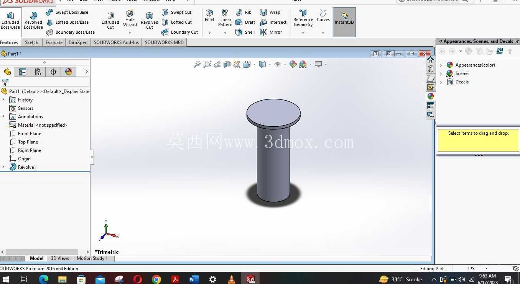
Task: Click Extruded Cut tool
Action: [110, 21]
